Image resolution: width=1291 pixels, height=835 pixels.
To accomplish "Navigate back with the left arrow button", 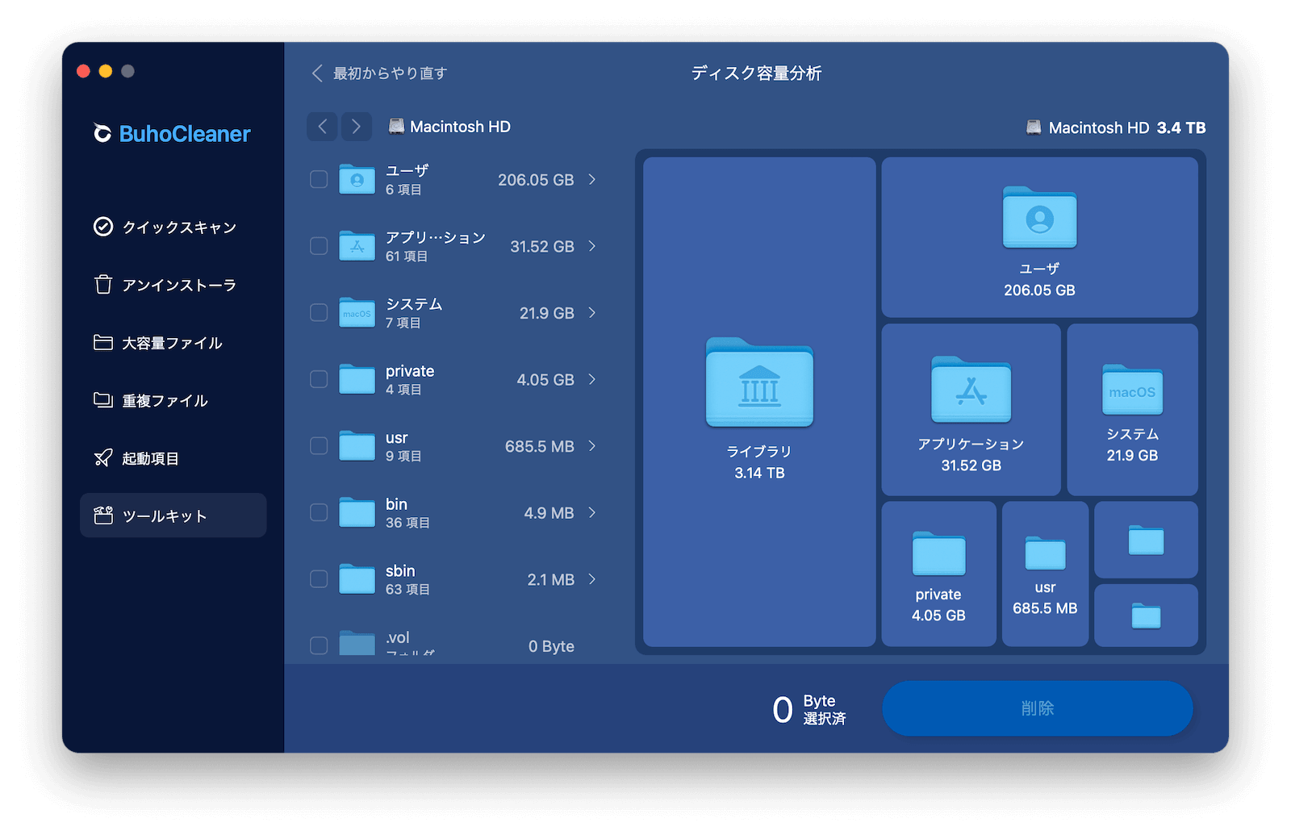I will click(322, 127).
